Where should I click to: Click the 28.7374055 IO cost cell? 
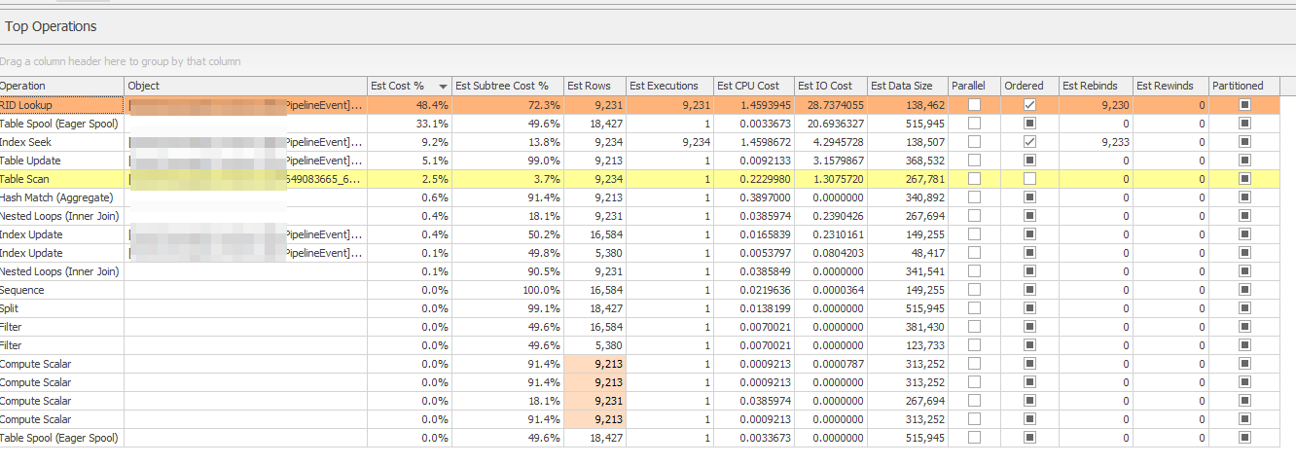pos(830,105)
